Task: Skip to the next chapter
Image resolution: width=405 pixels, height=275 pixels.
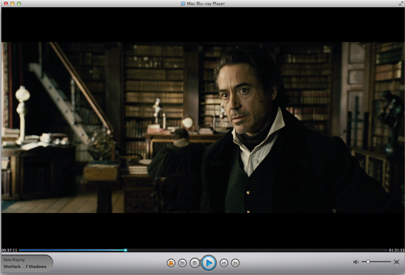Action: pyautogui.click(x=235, y=263)
